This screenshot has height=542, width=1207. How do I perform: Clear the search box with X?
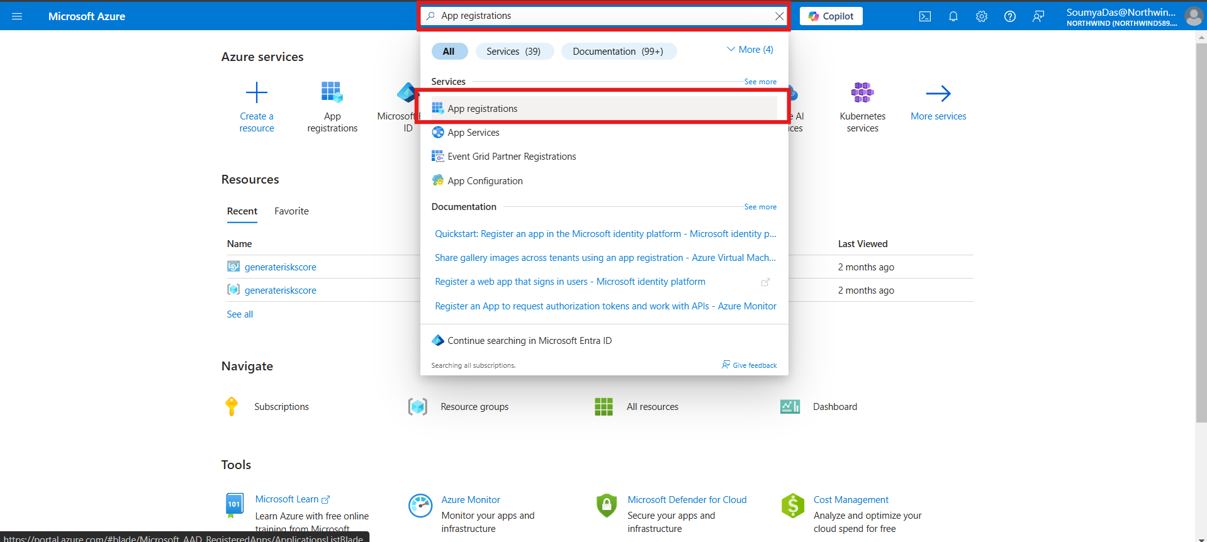click(x=779, y=16)
